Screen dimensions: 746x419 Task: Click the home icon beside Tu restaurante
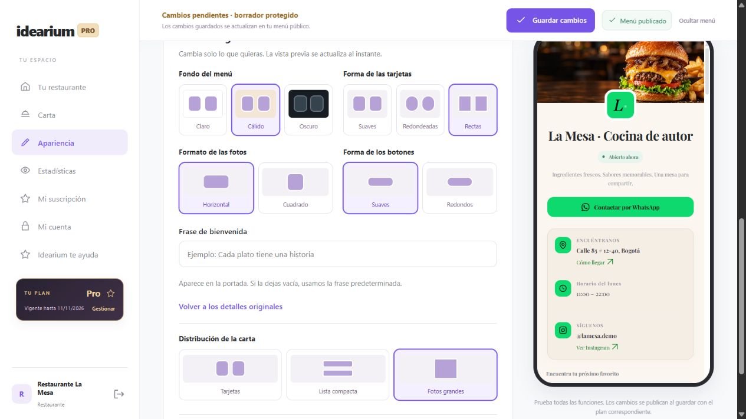[25, 87]
